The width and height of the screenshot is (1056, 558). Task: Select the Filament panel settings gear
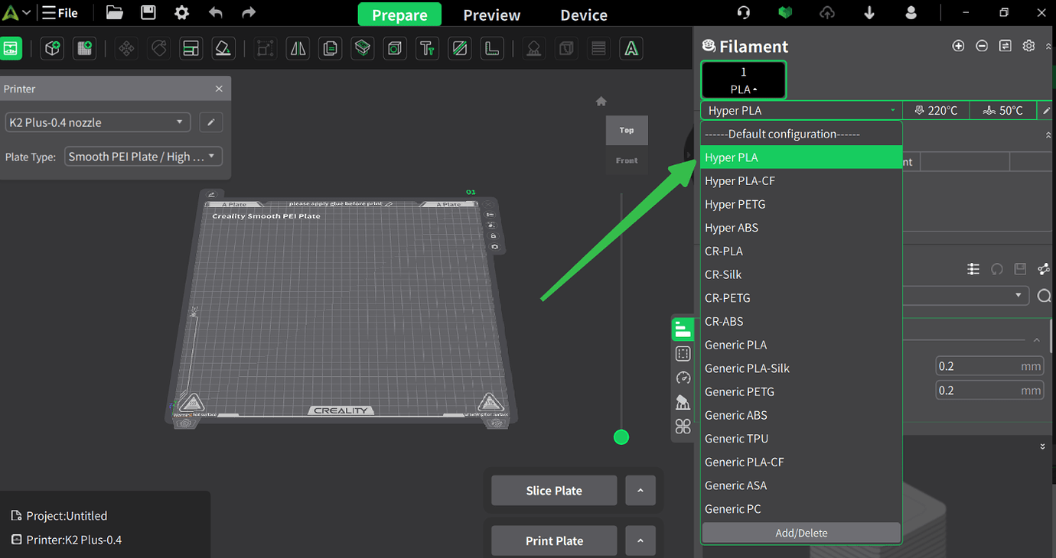click(x=1028, y=46)
